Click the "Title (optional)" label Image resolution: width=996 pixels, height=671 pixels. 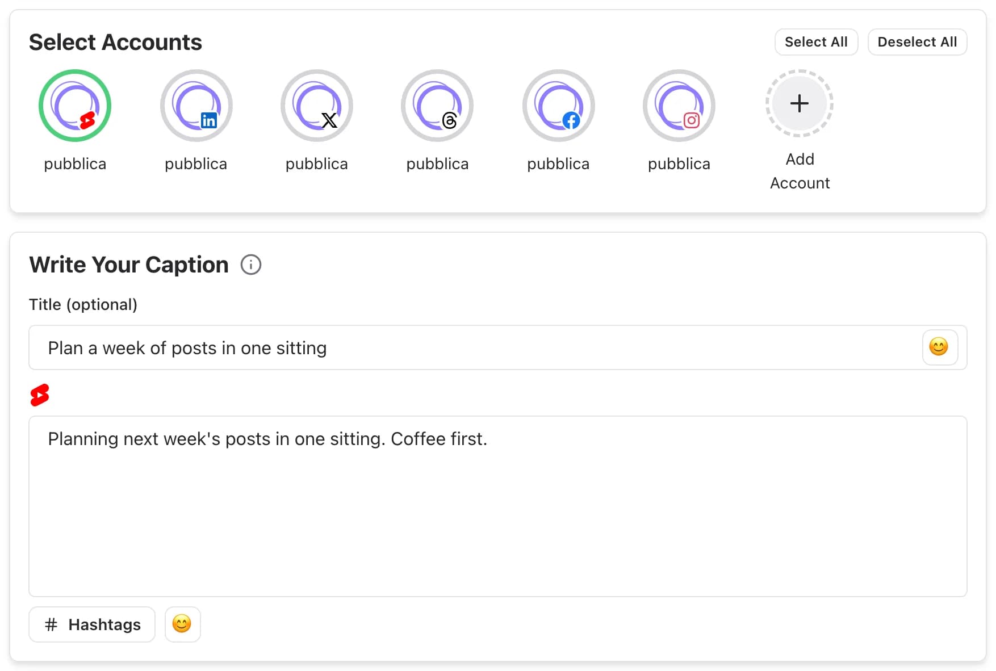[83, 305]
